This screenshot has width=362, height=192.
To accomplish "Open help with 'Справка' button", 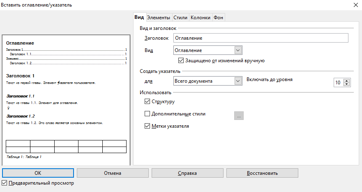I will [187, 173].
